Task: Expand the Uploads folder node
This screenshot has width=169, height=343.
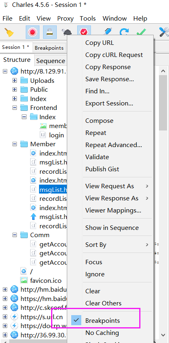Action: [14, 81]
